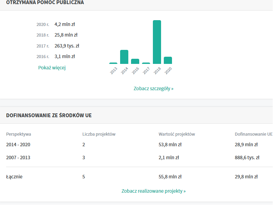
Task: Select the 2016 chart bar
Action: (135, 61)
